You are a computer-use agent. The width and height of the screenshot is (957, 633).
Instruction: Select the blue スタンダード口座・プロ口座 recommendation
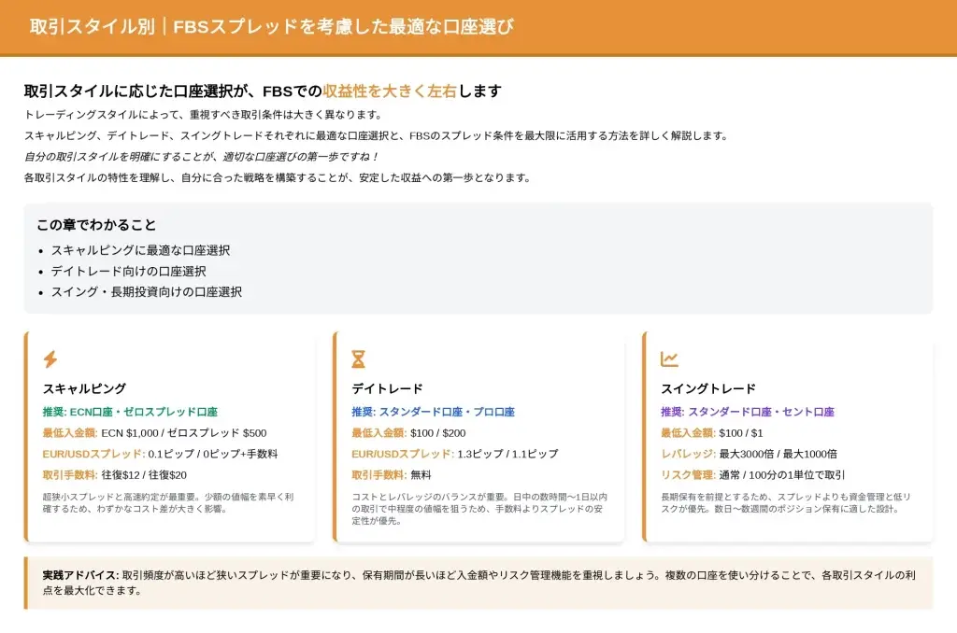pos(433,412)
